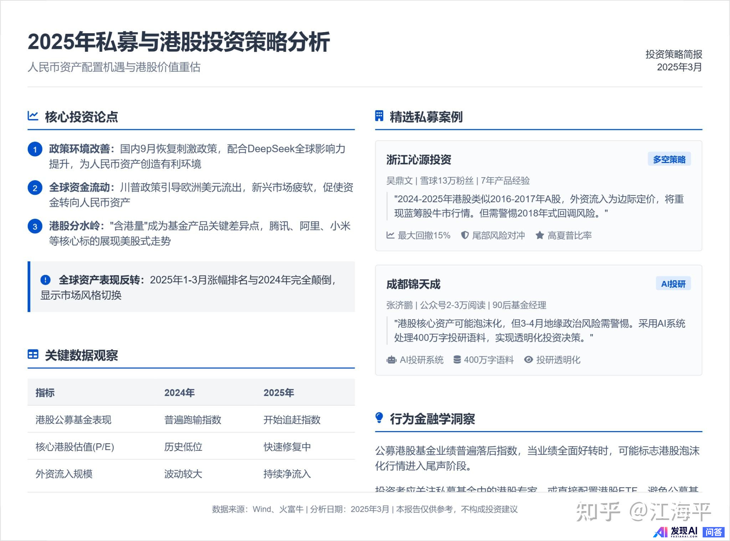Click the exclamation icon beside 全球资产表现反转
Screen dimensions: 730x541
45,280
